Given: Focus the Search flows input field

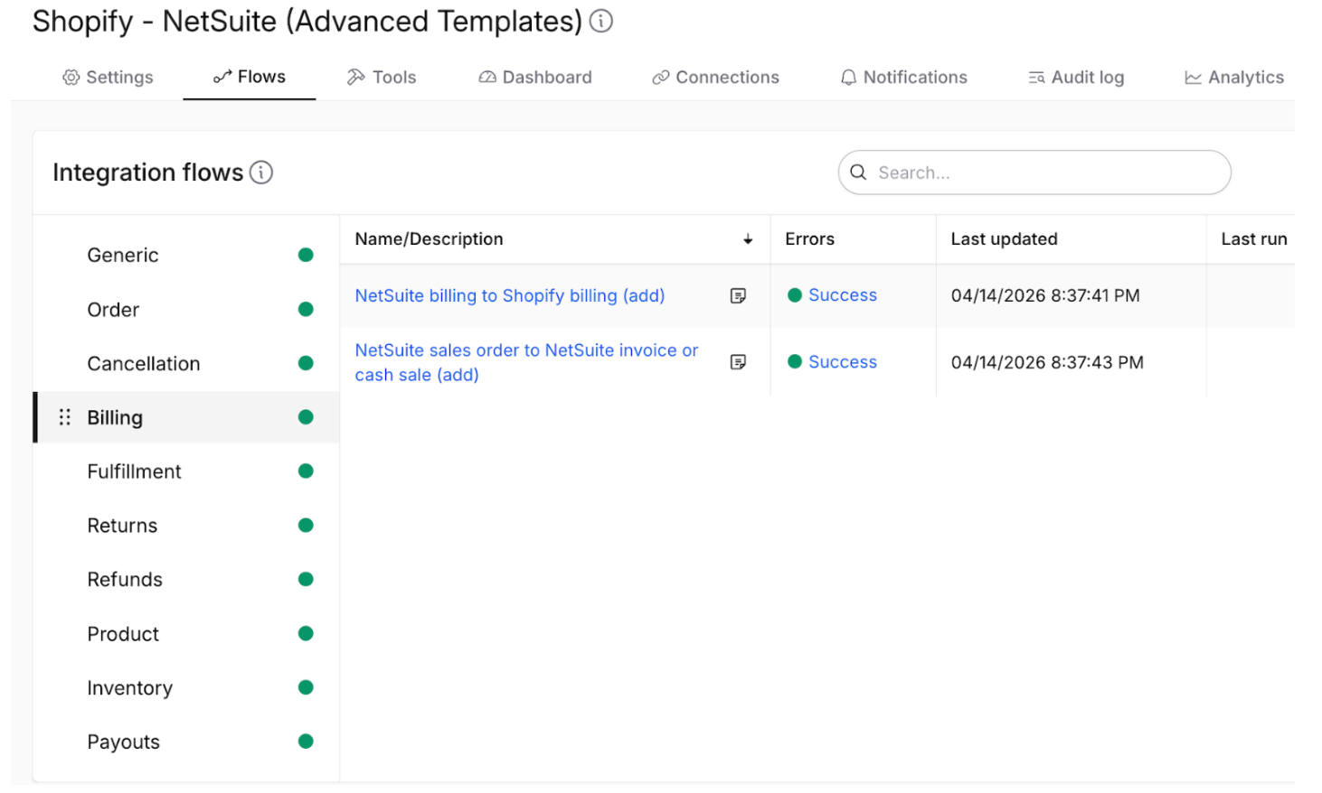Looking at the screenshot, I should point(1034,173).
